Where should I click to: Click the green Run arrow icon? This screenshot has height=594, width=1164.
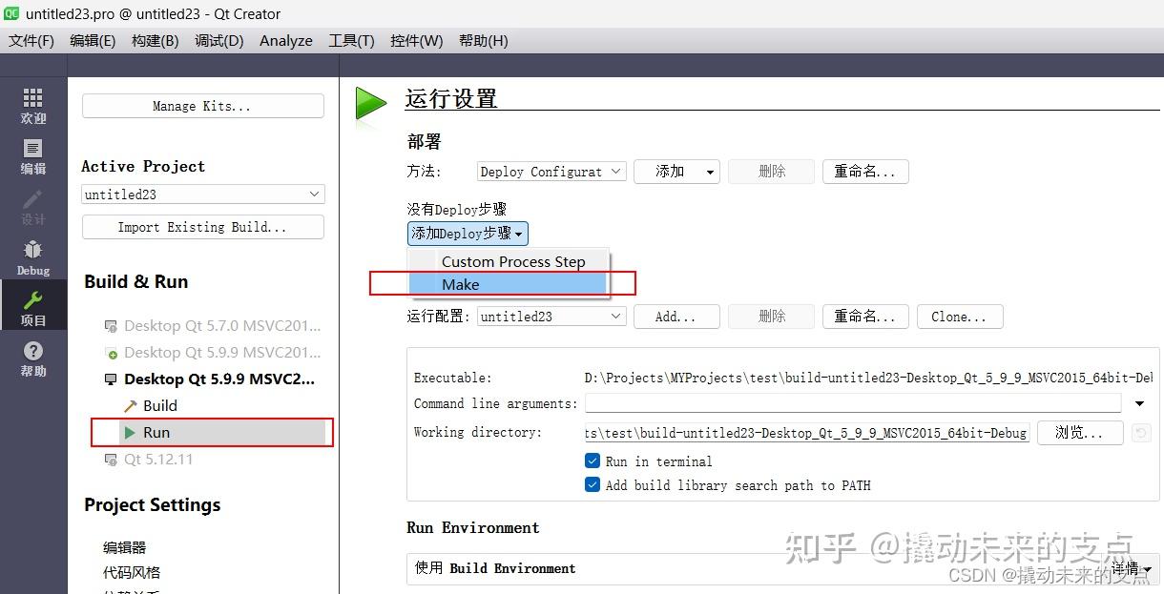click(370, 105)
